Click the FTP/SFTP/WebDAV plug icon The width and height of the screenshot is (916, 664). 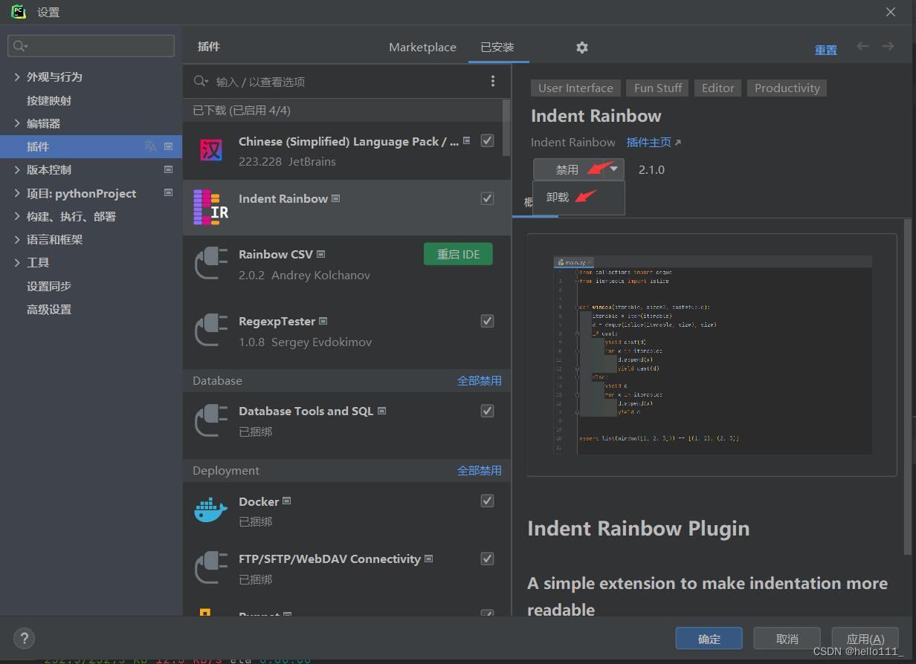(x=211, y=568)
